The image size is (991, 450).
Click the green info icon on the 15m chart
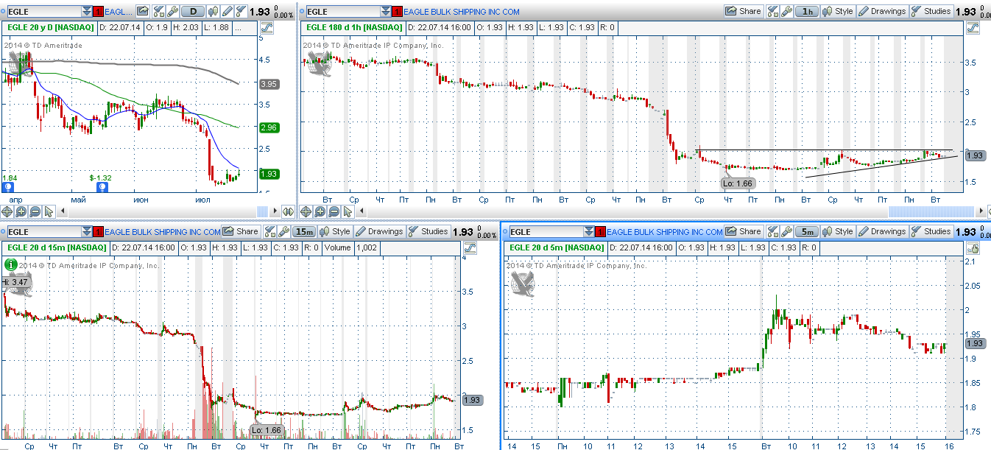tap(10, 264)
